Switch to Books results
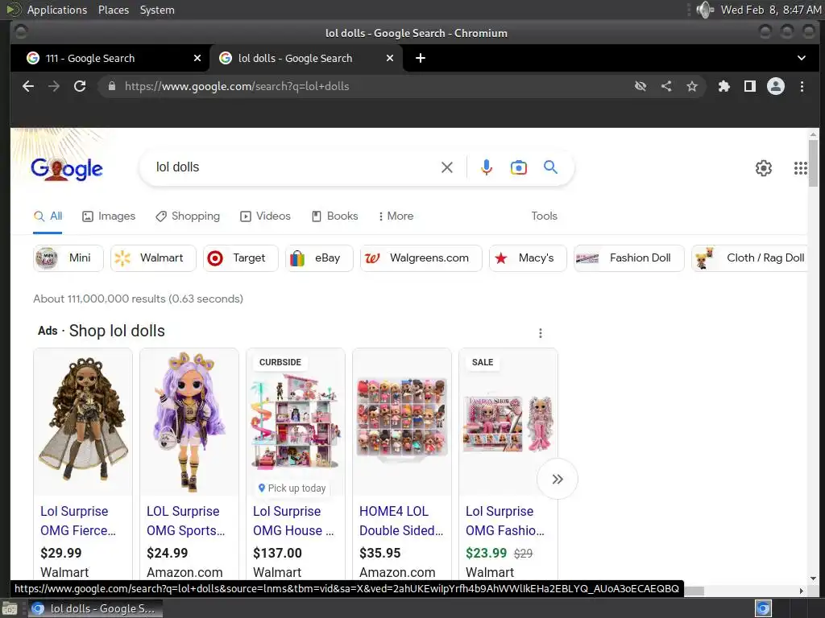This screenshot has height=618, width=825. click(334, 216)
